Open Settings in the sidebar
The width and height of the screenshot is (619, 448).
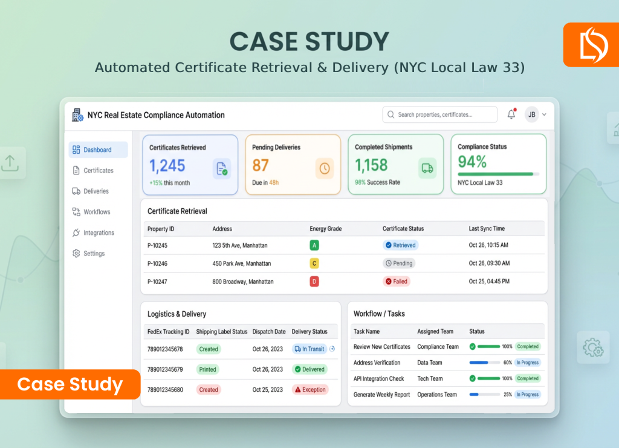pyautogui.click(x=94, y=254)
